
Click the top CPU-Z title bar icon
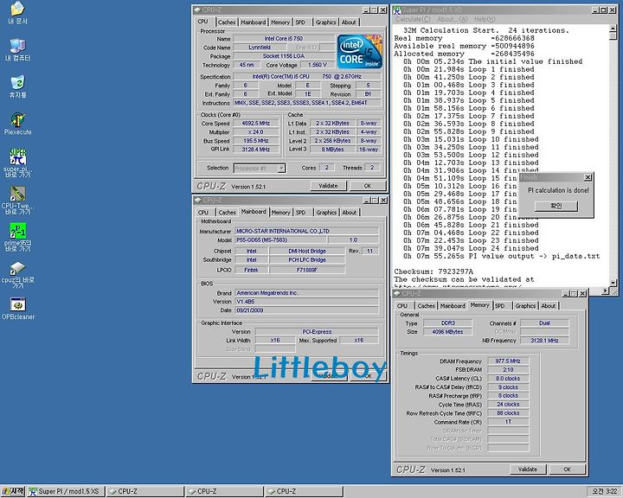[197, 10]
